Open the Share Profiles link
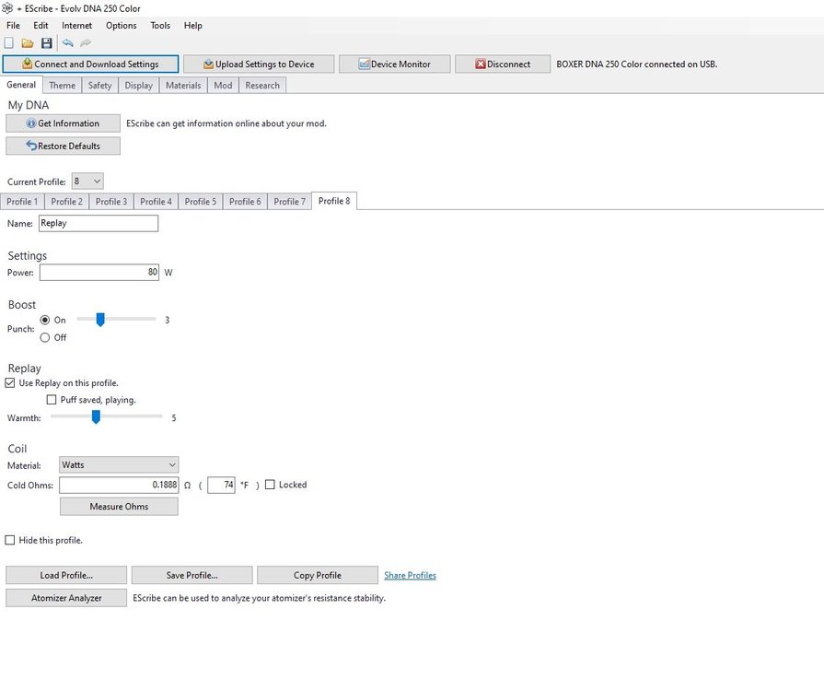 [410, 575]
